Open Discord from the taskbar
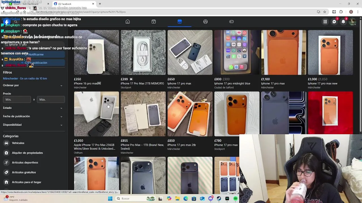This screenshot has width=362, height=203. [211, 198]
